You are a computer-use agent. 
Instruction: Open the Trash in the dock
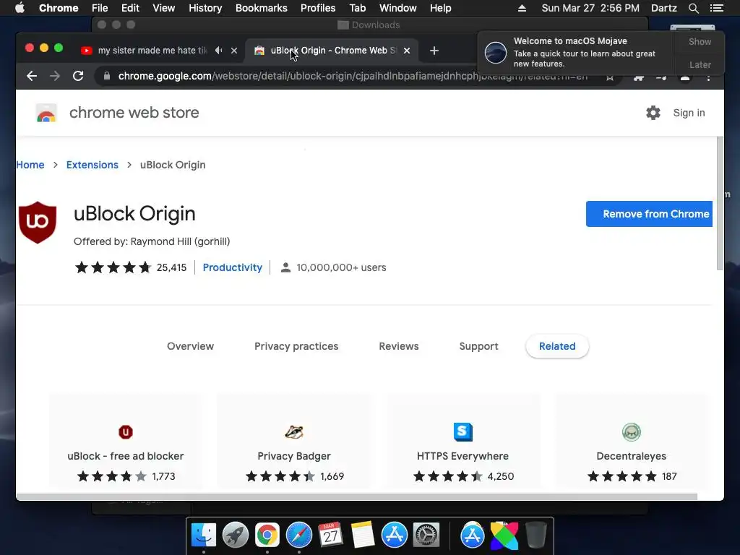[x=536, y=535]
